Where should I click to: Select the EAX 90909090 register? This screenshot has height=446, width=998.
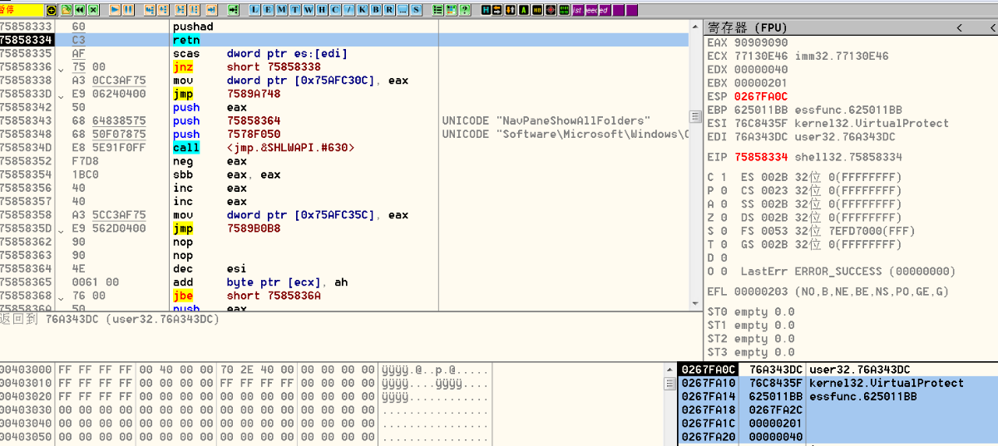748,42
